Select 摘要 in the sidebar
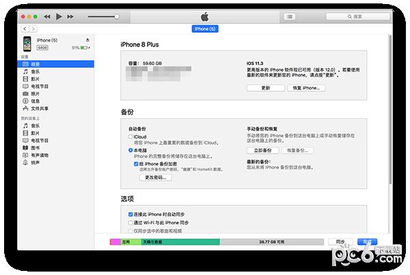 click(35, 63)
